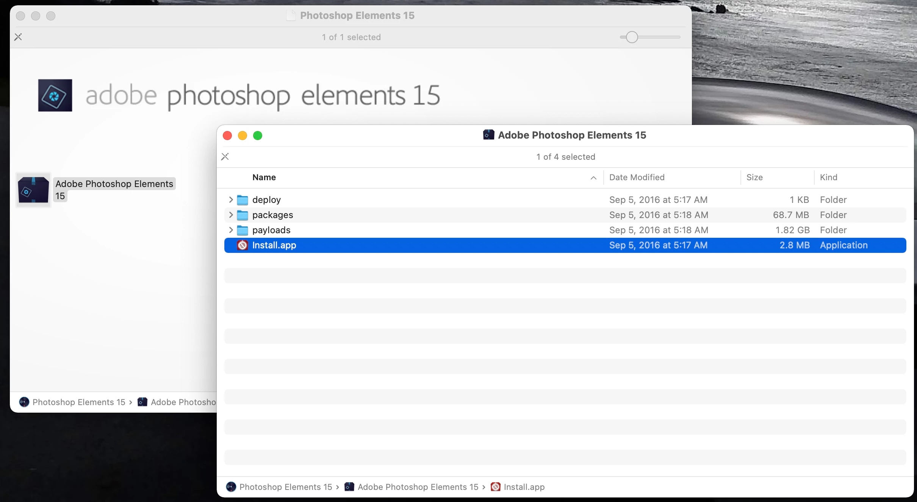Image resolution: width=917 pixels, height=502 pixels.
Task: Click Adobe Photoshop Elements 15 in the front path bar
Action: [418, 487]
